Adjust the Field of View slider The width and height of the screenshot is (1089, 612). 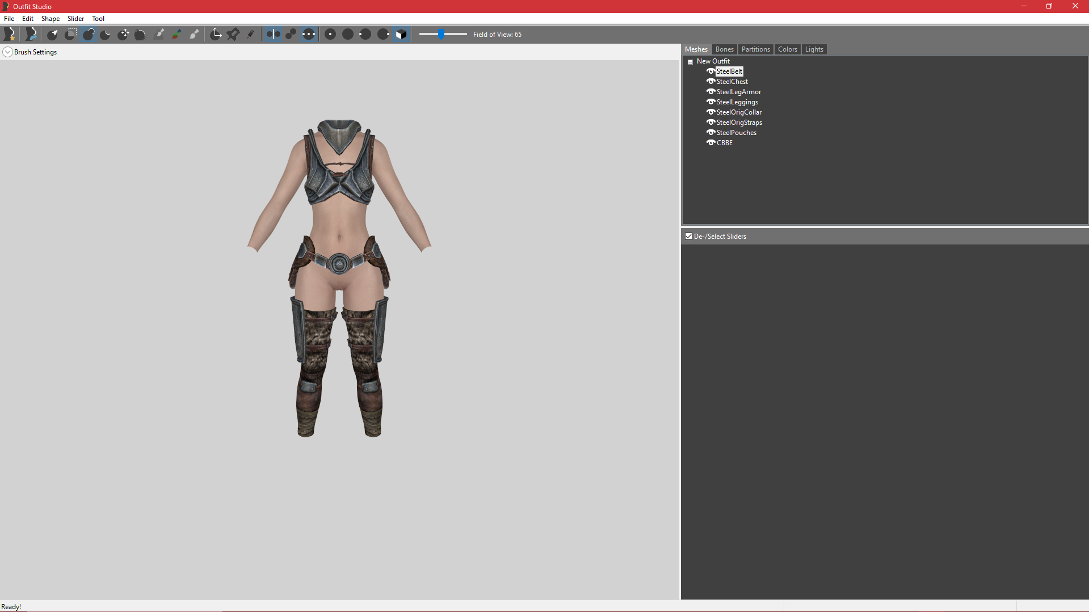click(442, 35)
